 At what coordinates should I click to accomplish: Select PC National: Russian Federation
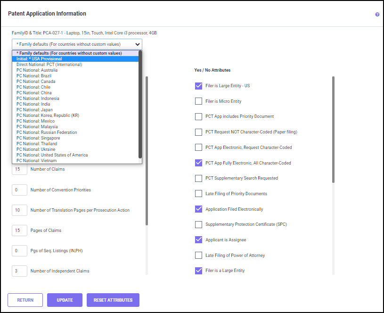coord(47,132)
